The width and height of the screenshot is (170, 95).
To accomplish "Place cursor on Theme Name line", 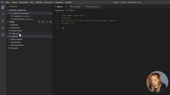I will pos(73,16).
